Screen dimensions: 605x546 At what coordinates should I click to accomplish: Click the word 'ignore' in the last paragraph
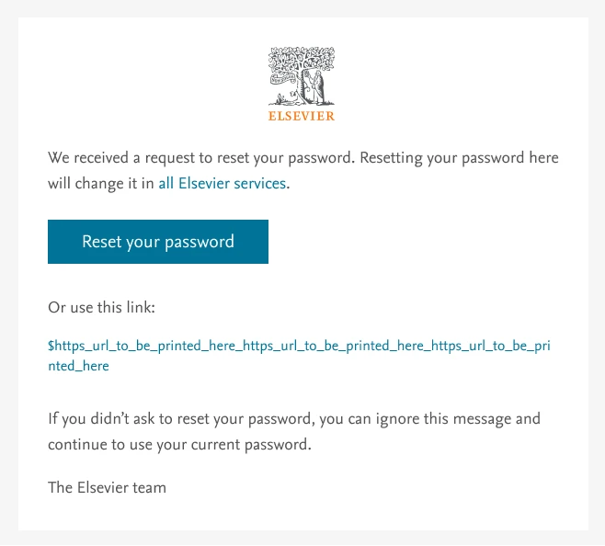click(x=417, y=419)
